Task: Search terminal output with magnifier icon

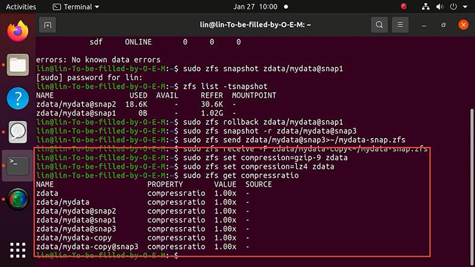Action: [x=379, y=25]
